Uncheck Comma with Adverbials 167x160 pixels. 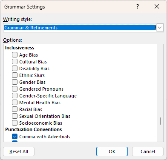pos(14,137)
